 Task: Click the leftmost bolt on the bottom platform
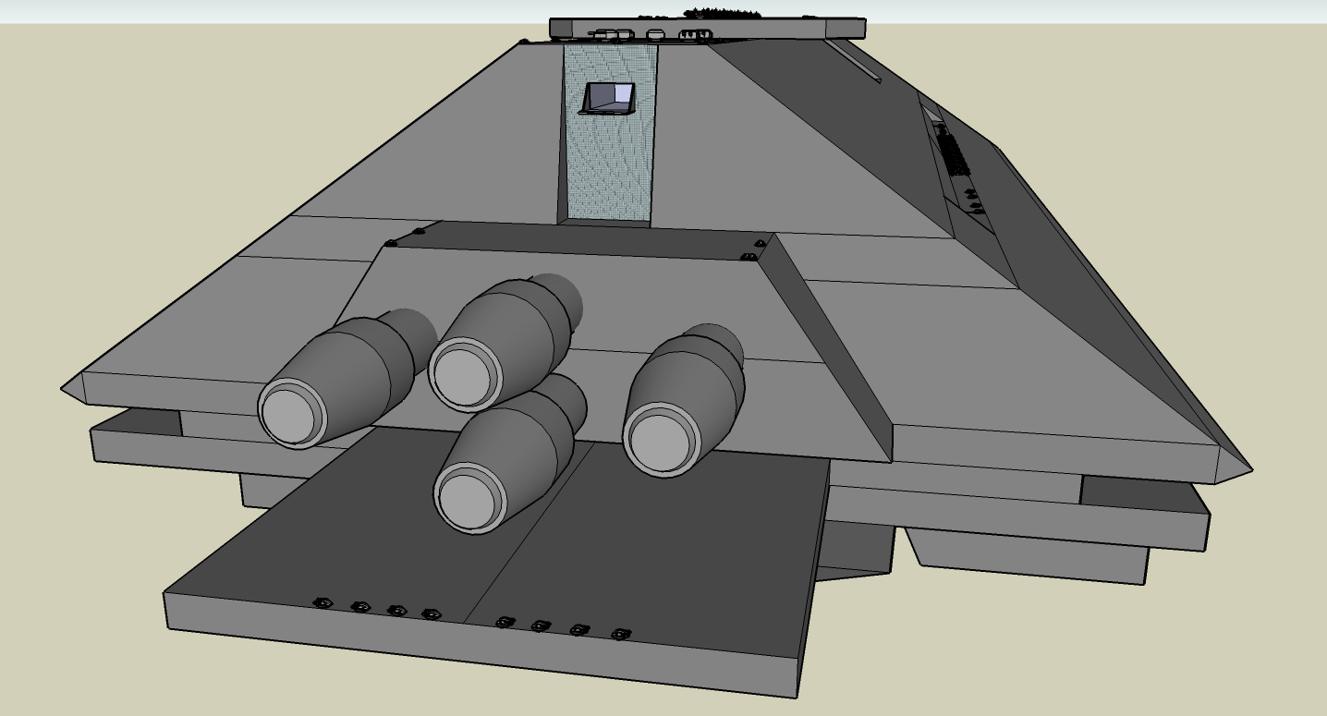point(323,602)
